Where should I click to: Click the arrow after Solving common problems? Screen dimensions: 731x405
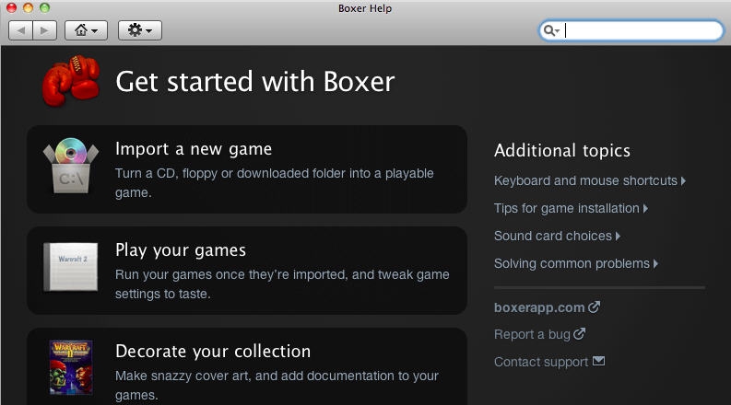pos(656,264)
